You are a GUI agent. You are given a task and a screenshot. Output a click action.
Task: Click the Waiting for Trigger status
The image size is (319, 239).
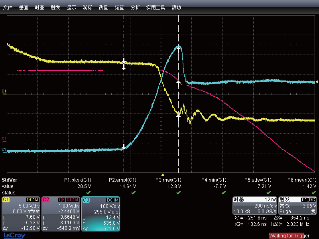[289, 236]
